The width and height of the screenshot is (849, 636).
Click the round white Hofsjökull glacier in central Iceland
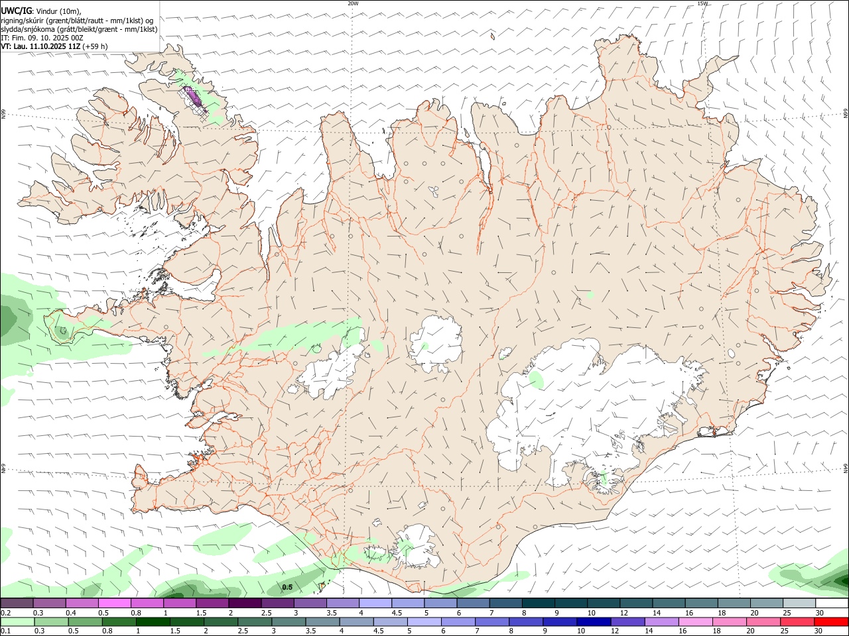(436, 343)
